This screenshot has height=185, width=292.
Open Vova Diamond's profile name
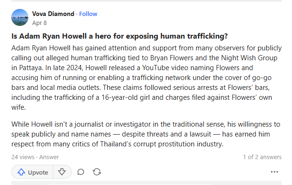53,14
